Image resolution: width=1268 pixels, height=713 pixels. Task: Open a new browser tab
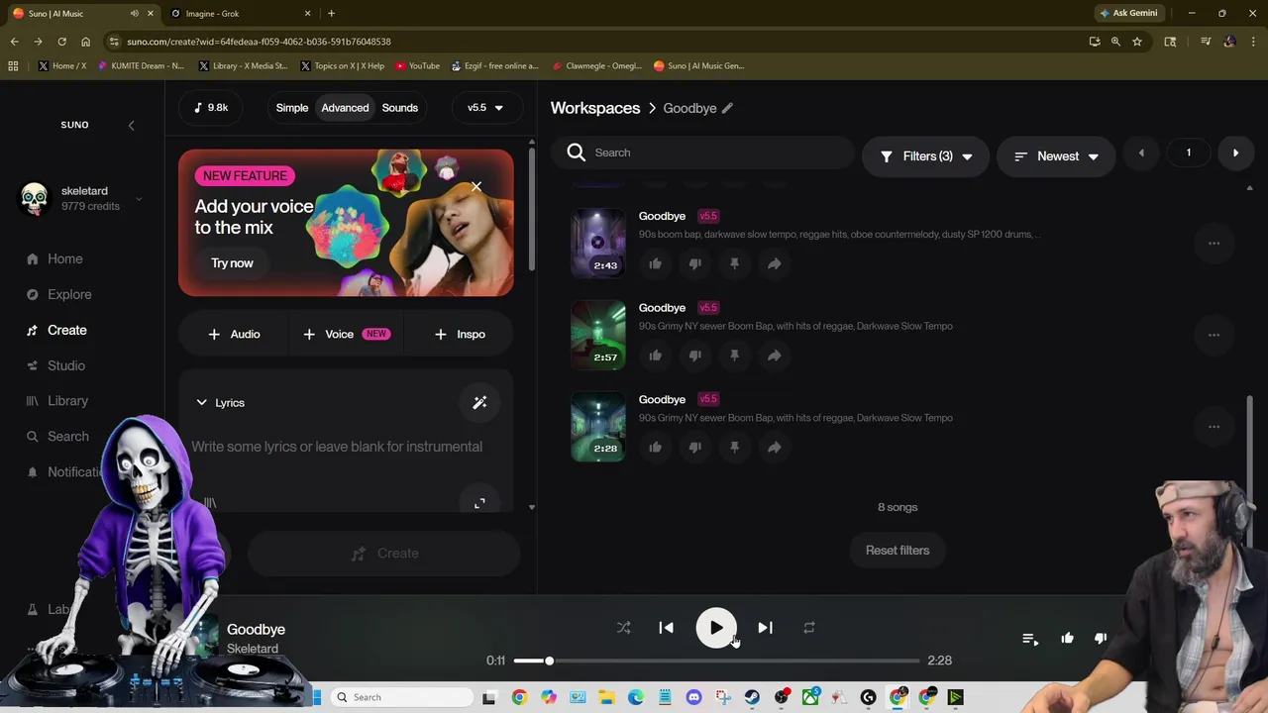(331, 14)
